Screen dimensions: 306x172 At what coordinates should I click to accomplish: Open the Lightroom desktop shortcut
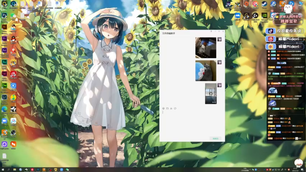coord(4,97)
